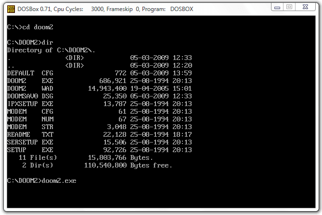Image resolution: width=322 pixels, height=215 pixels.
Task: Click the file size 92,726
Action: 115,150
